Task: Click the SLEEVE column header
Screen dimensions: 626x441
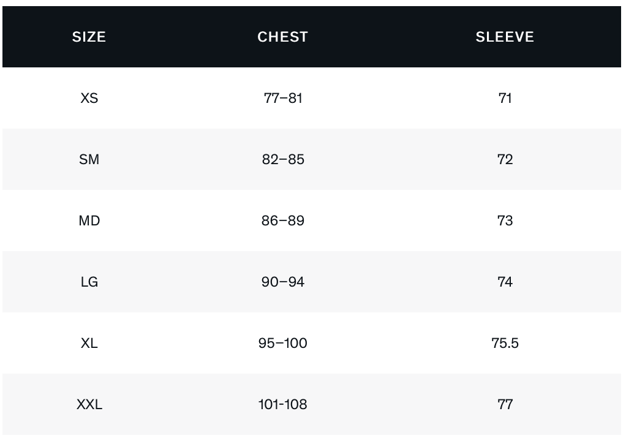Action: click(x=505, y=37)
